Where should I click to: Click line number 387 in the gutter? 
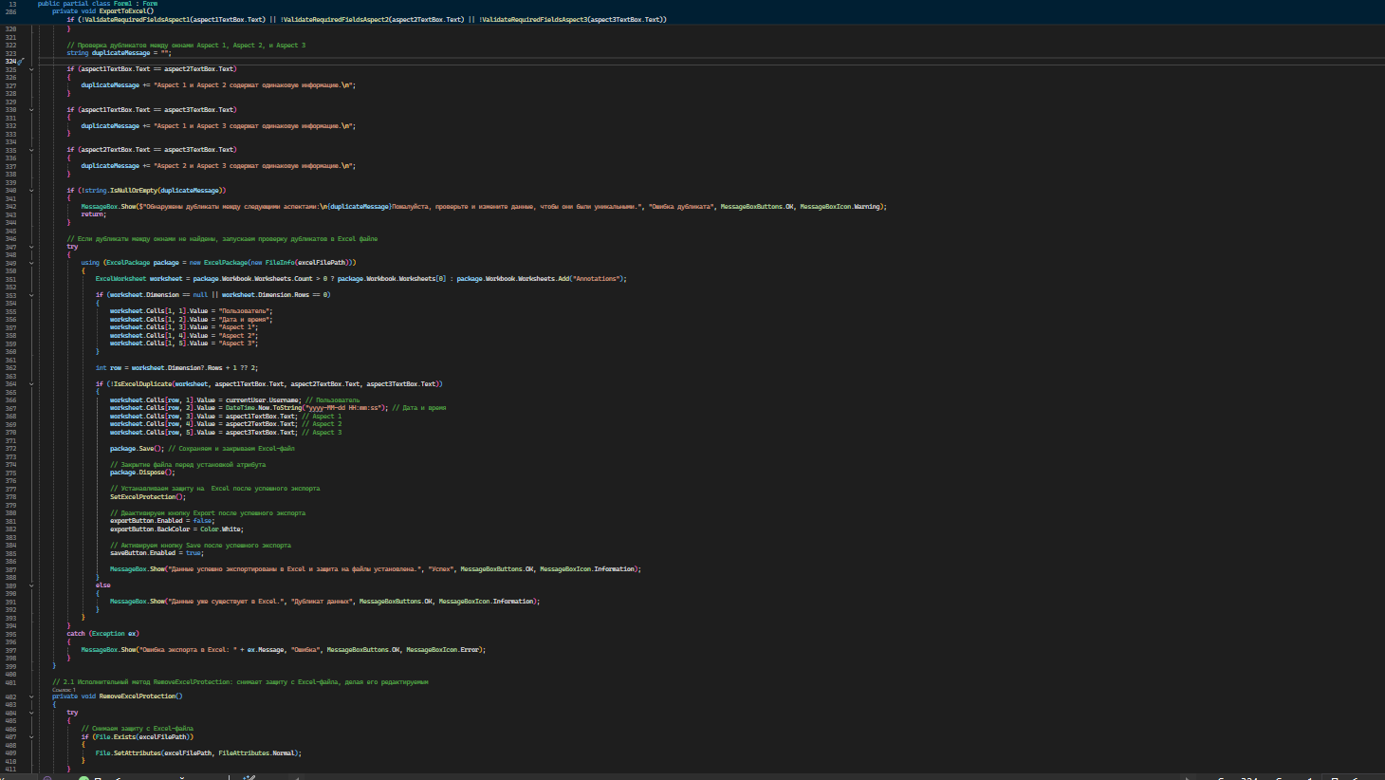10,569
